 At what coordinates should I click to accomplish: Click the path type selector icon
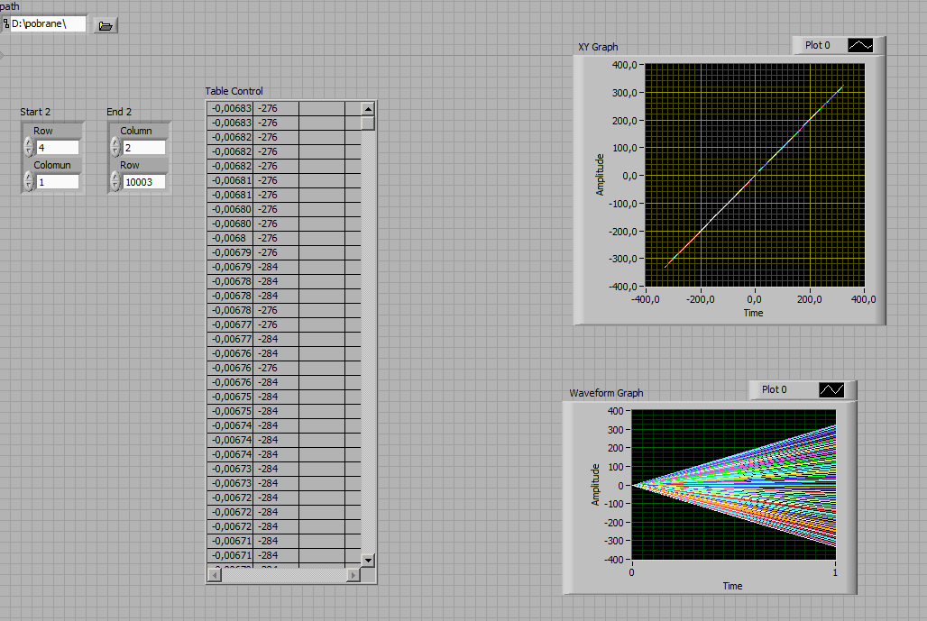pyautogui.click(x=5, y=24)
